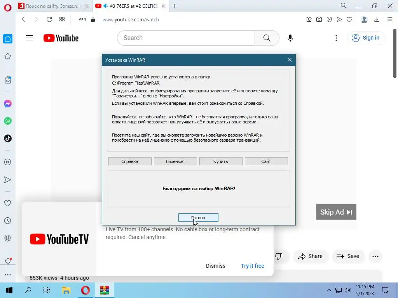The height and width of the screenshot is (298, 398).
Task: Dismiss the YouTube TV promo
Action: 215,266
